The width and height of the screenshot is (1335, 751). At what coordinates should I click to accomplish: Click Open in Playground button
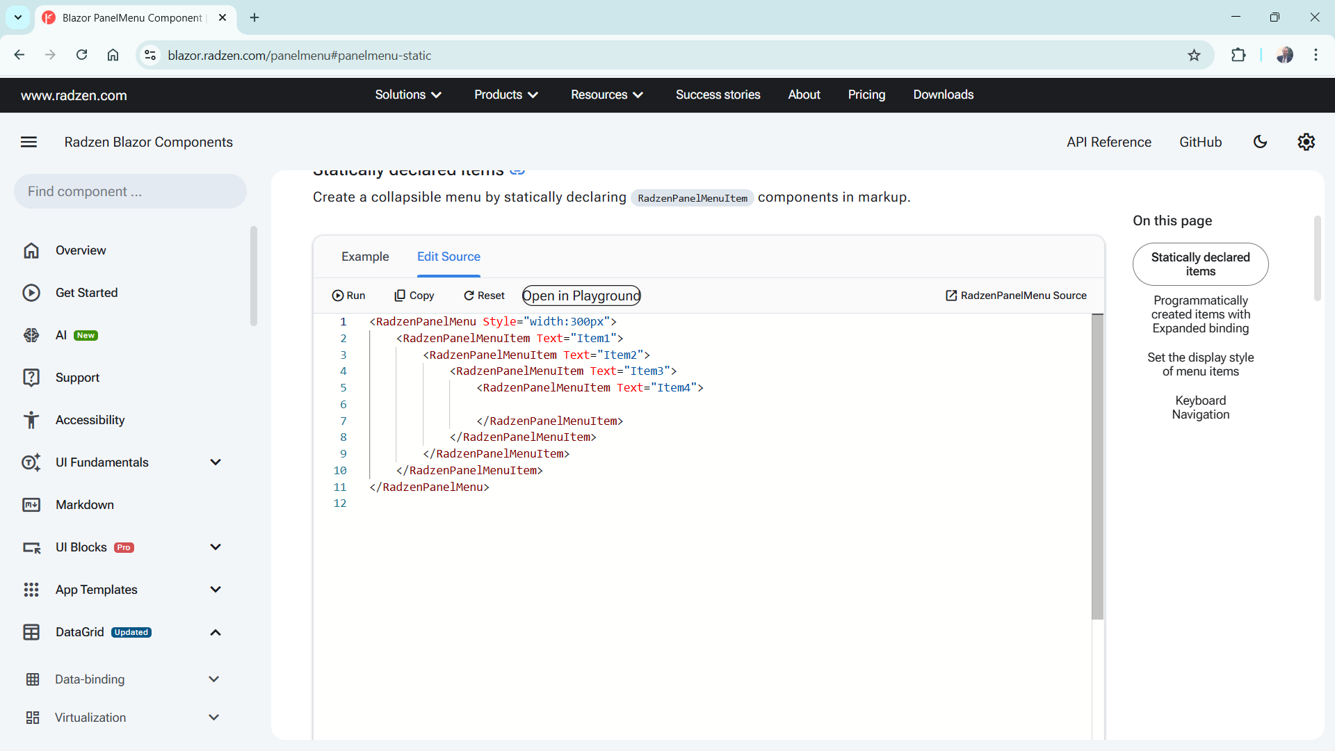coord(581,296)
